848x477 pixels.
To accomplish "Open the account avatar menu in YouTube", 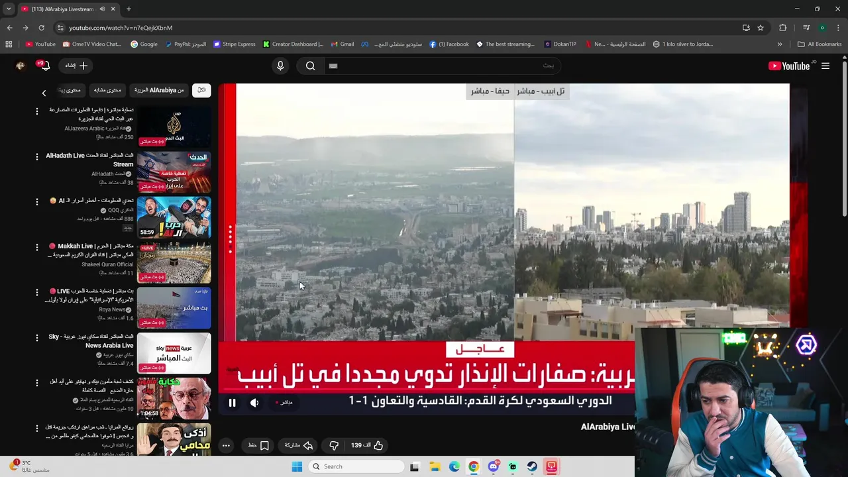I will coord(20,66).
